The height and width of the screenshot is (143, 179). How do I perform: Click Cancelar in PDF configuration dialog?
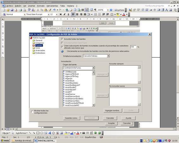point(110,118)
